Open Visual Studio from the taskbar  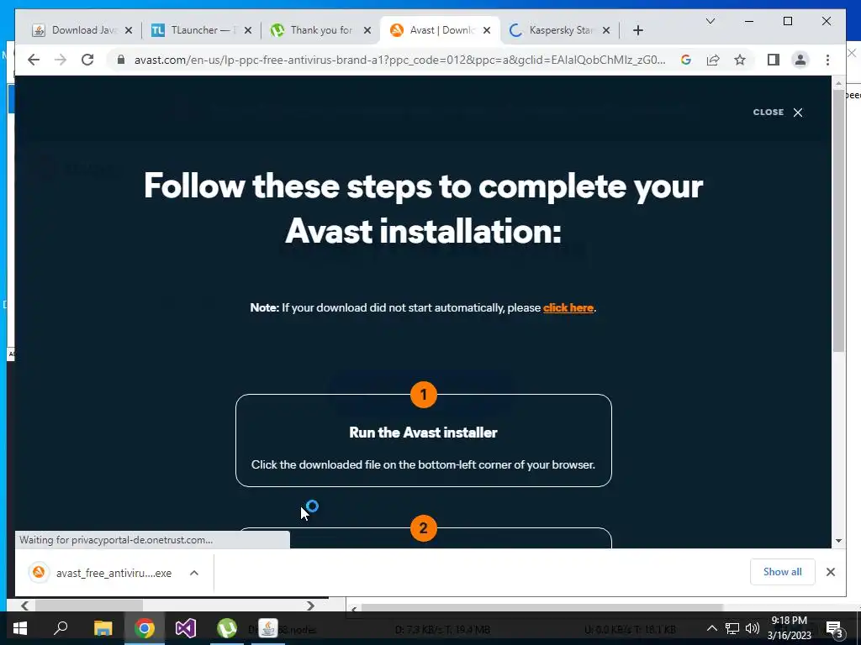pos(186,628)
